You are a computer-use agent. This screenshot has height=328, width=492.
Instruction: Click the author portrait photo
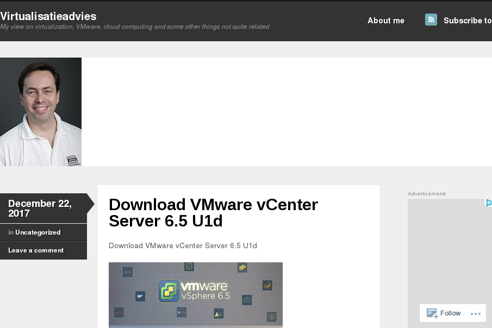[x=41, y=112]
